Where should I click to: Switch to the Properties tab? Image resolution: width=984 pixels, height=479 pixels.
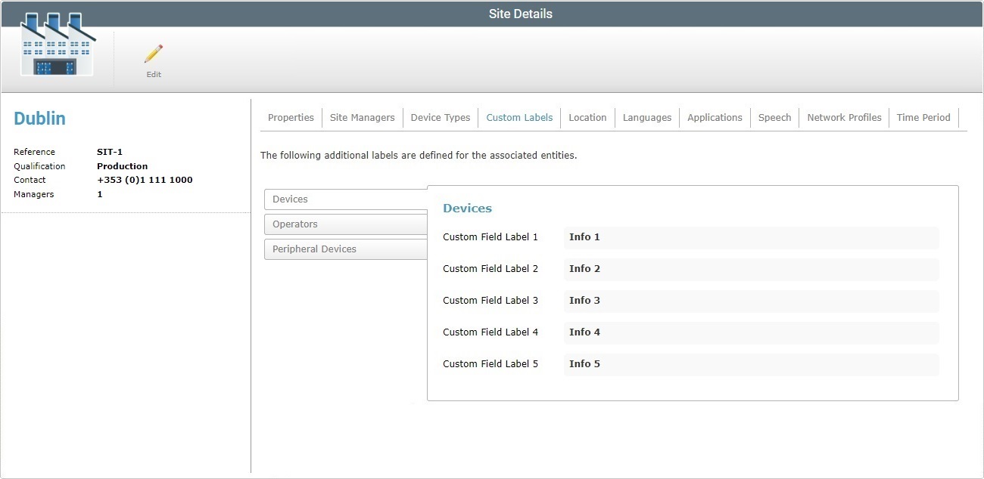click(x=291, y=117)
